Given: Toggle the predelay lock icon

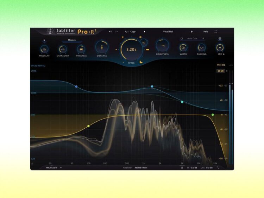Looking at the screenshot, I should click(44, 40).
